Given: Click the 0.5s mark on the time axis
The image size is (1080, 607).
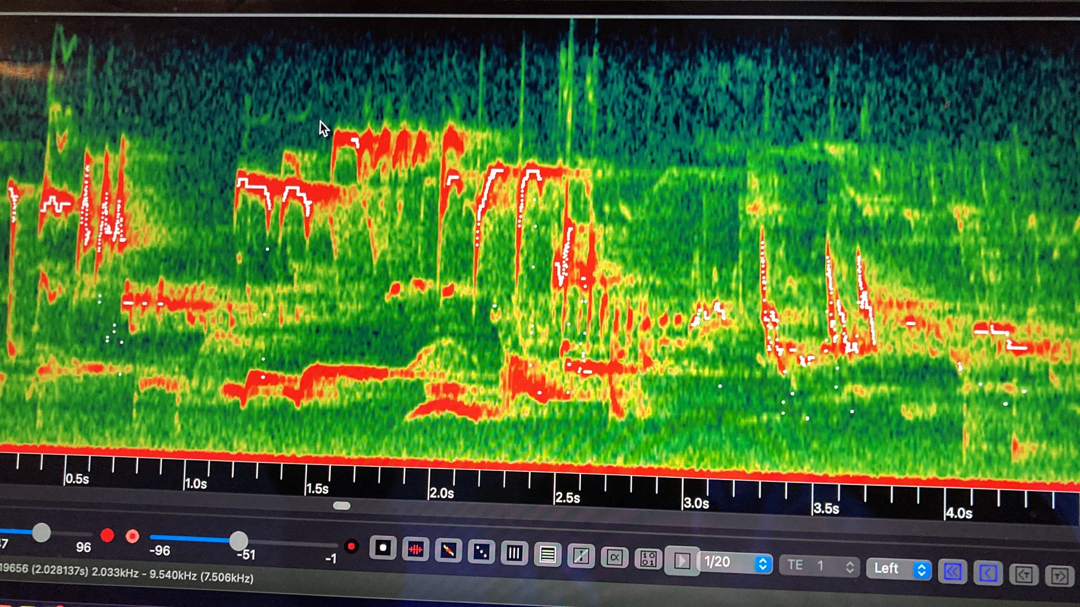Looking at the screenshot, I should tap(77, 479).
